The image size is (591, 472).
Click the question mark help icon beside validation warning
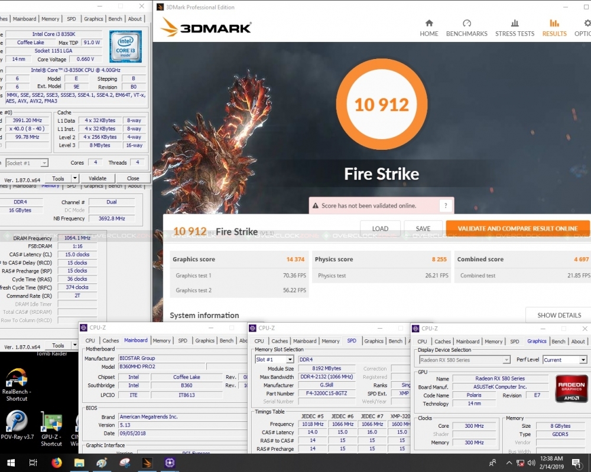[x=446, y=205]
